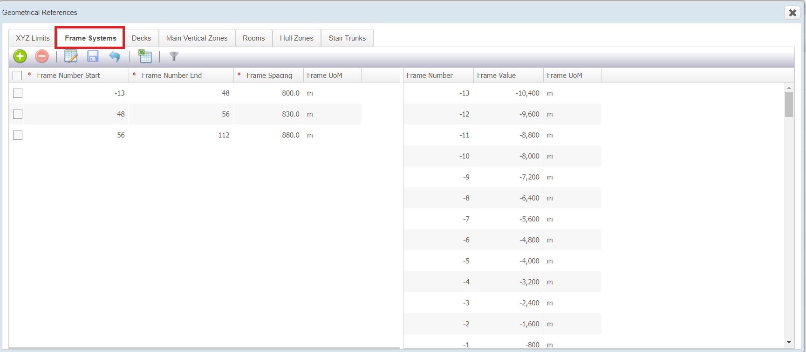The image size is (806, 352).
Task: Go to the Main Vertical Zones tab
Action: [197, 38]
